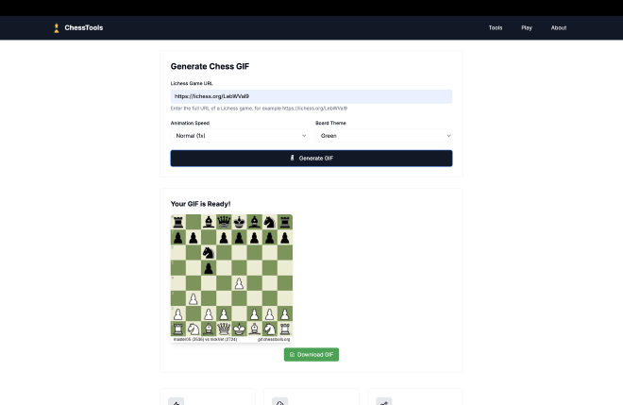
Task: Click the middle feature card icon at bottom
Action: [x=279, y=401]
